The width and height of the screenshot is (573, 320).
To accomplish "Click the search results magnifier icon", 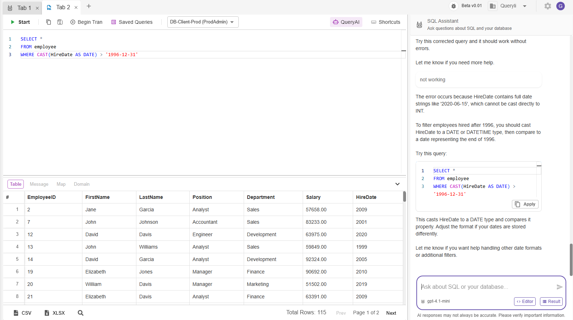I will click(x=81, y=313).
